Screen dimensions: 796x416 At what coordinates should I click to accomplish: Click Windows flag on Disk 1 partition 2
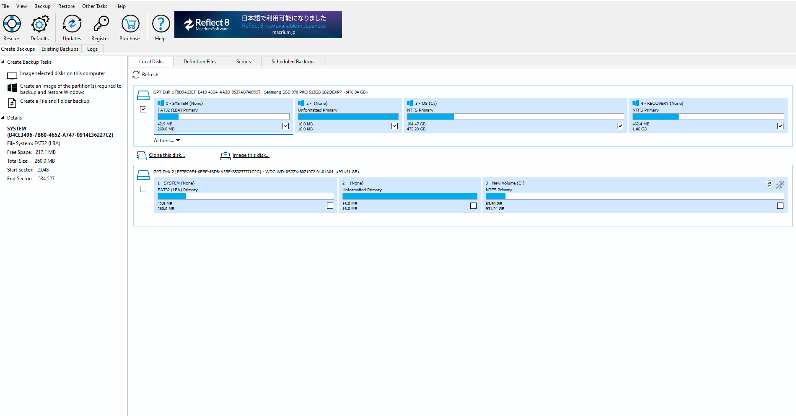tap(301, 103)
